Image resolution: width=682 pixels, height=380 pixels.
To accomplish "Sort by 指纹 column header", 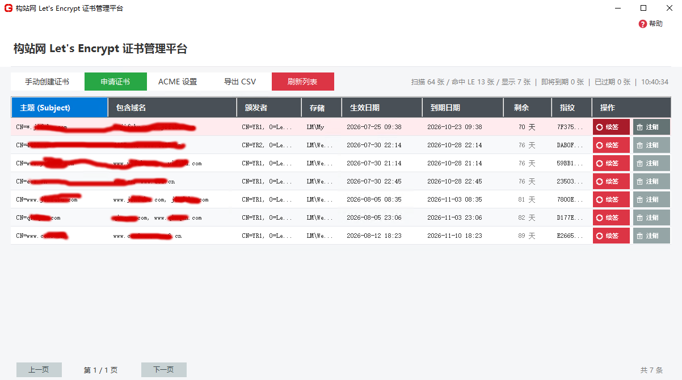I will [x=572, y=108].
